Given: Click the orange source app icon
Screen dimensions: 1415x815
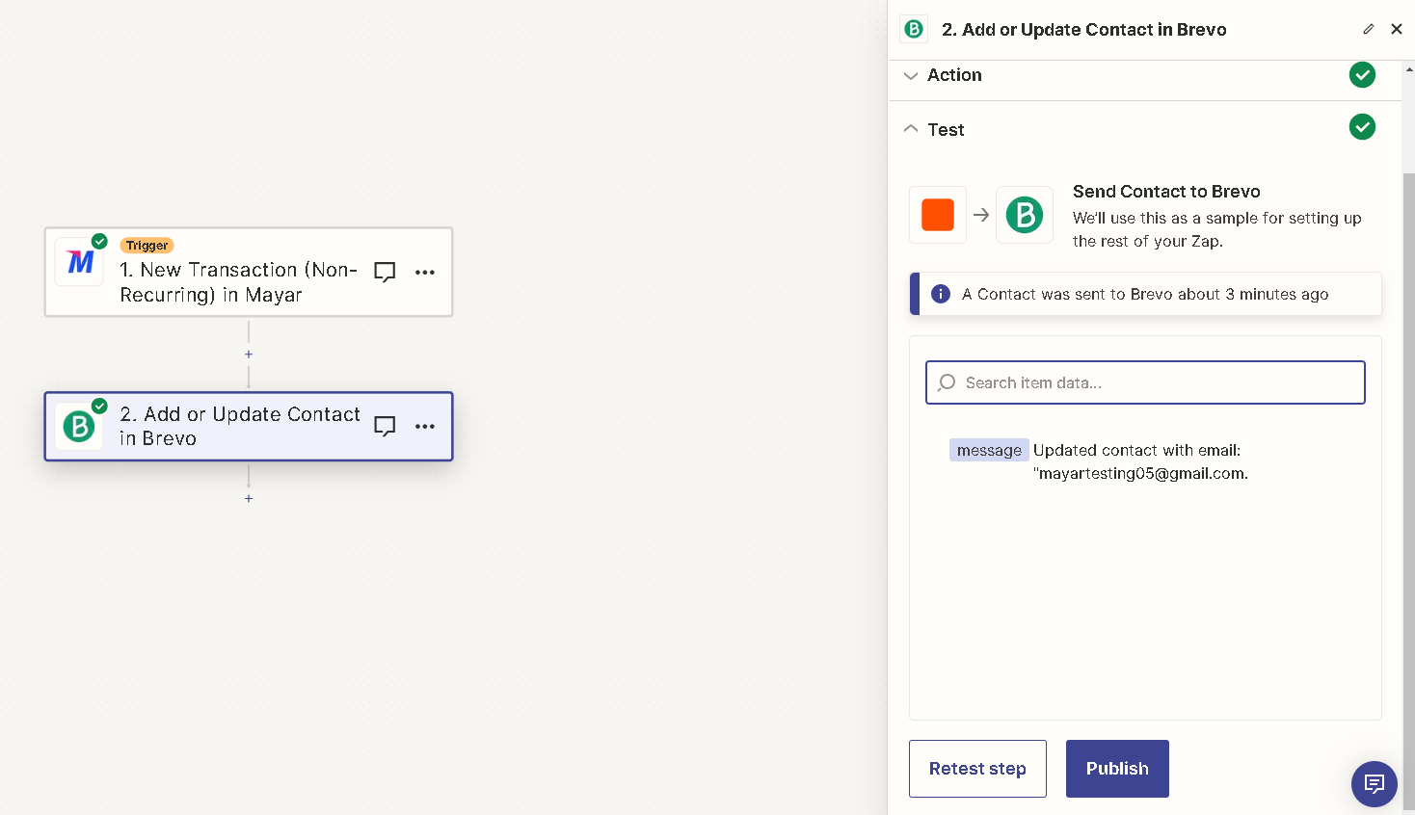Looking at the screenshot, I should click(x=938, y=215).
